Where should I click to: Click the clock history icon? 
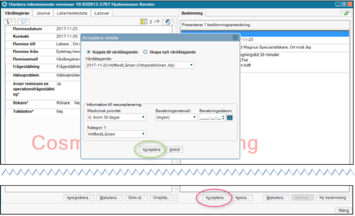(167, 22)
